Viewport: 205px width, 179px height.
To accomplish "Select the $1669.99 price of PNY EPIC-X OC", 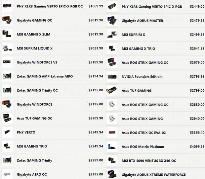I will tap(96, 6).
